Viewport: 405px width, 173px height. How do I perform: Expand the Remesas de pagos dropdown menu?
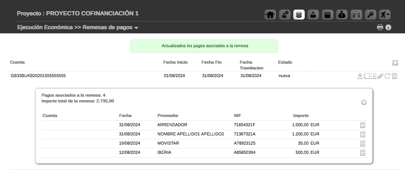pyautogui.click(x=136, y=28)
